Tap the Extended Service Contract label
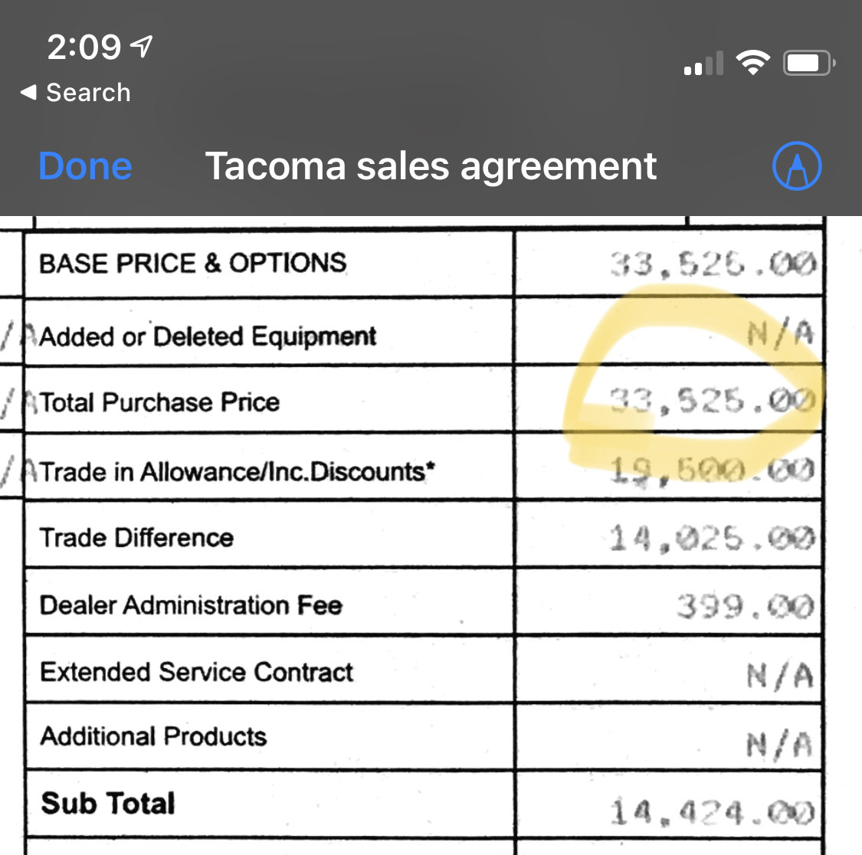 197,672
